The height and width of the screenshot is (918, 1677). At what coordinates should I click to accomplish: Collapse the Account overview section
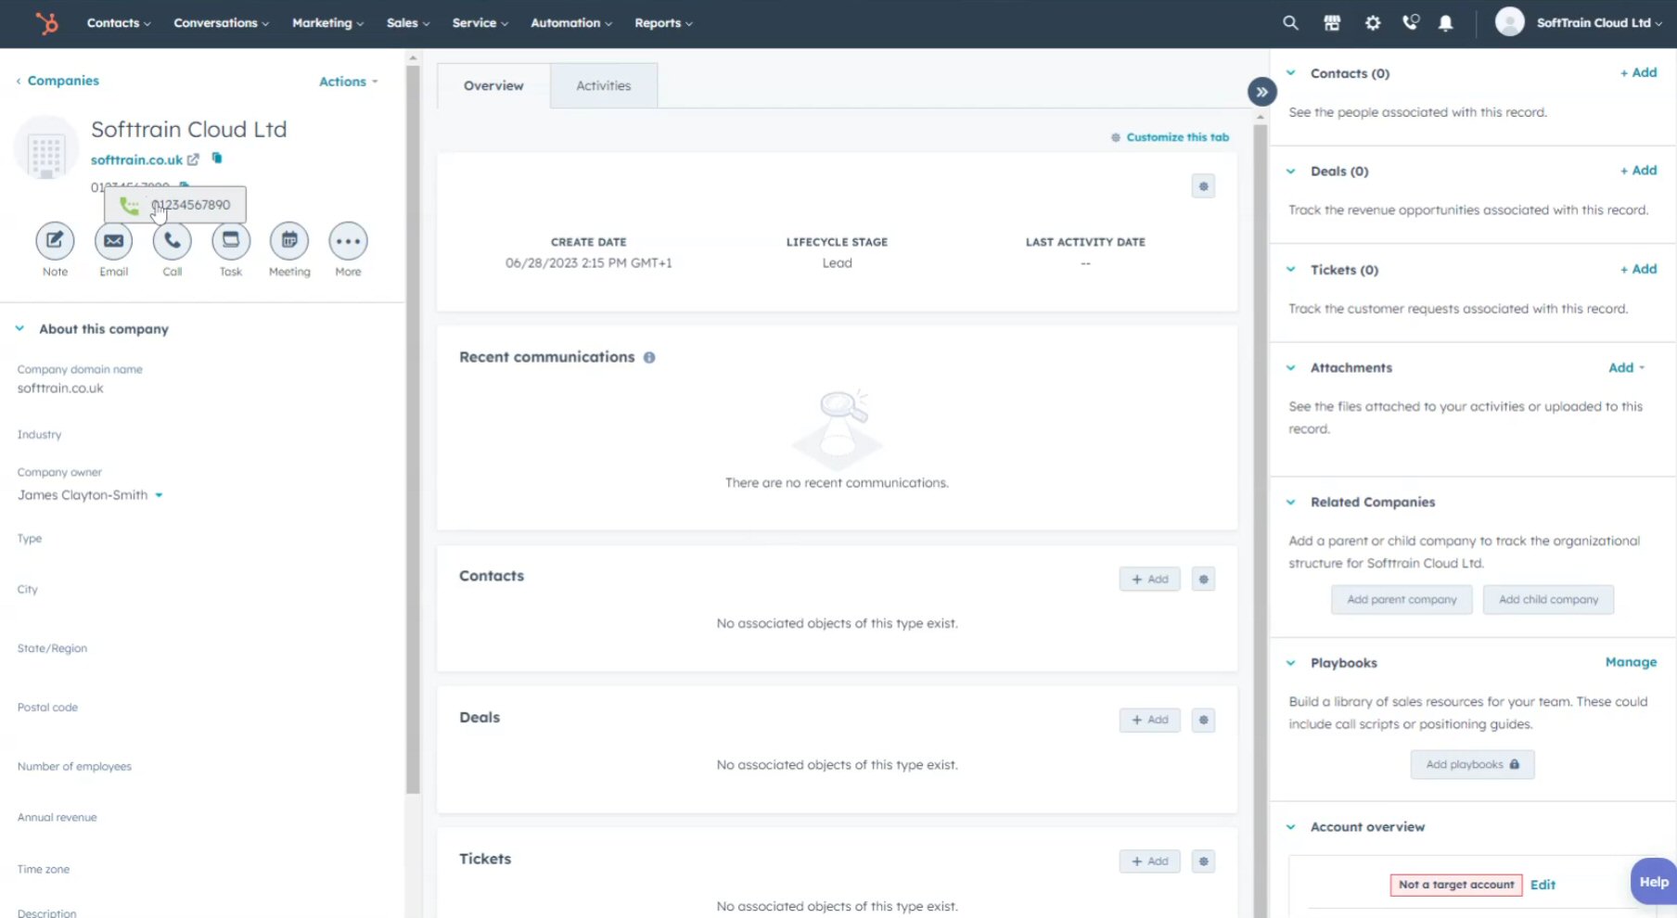1290,826
